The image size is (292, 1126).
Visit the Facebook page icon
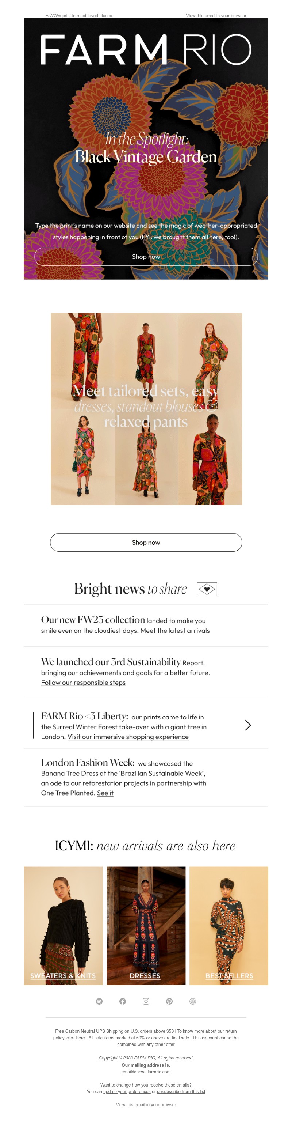click(x=123, y=1001)
